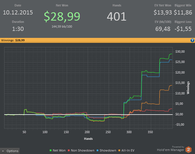Click the $20,00 y-axis label
This screenshot has width=195, height=154.
pyautogui.click(x=180, y=72)
